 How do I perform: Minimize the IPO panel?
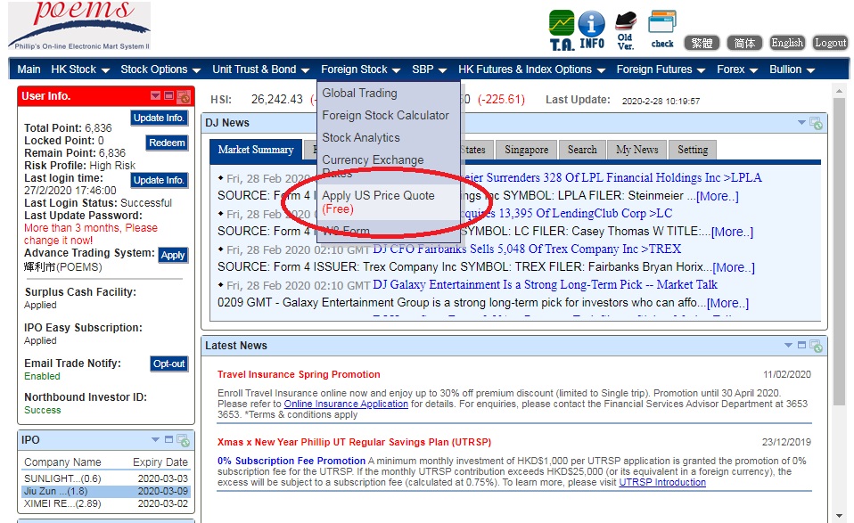pos(168,440)
